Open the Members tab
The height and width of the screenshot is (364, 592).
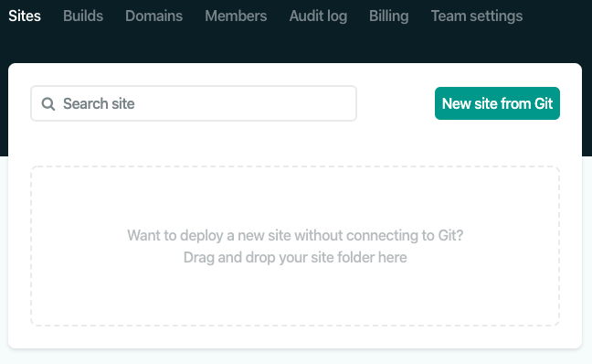click(x=236, y=16)
